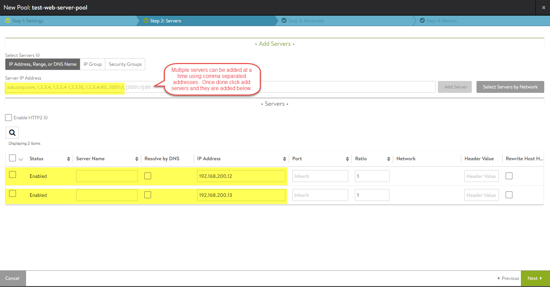Click Ratio field for 192.168.200.12
The width and height of the screenshot is (550, 287).
372,176
